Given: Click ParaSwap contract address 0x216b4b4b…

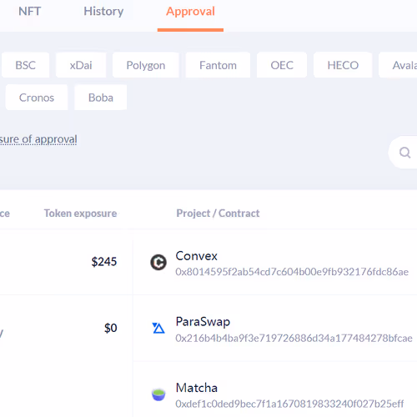Looking at the screenshot, I should [294, 338].
